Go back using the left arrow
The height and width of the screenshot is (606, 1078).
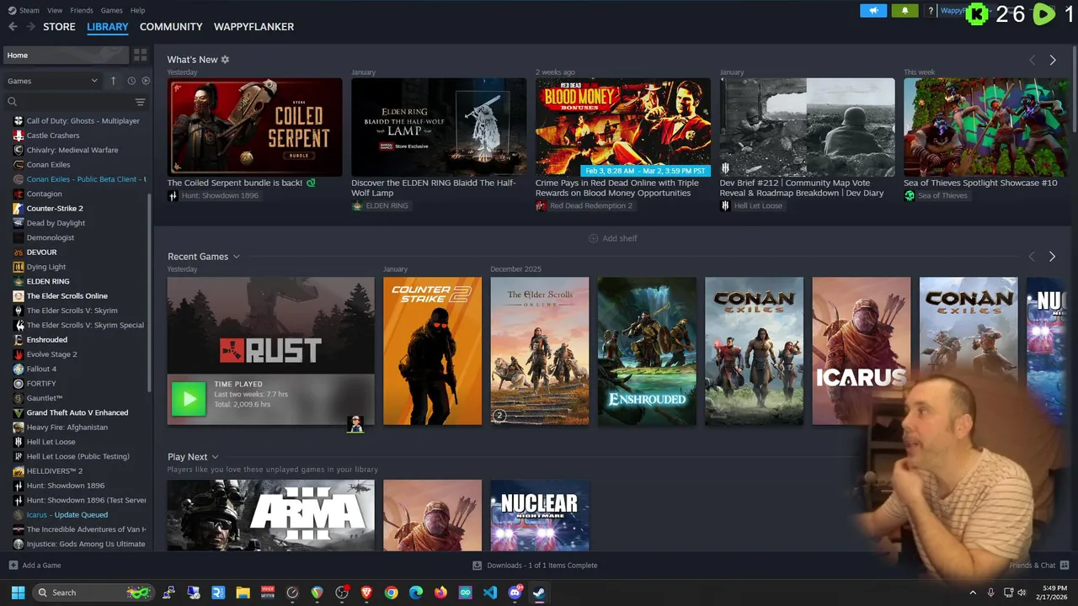click(13, 27)
